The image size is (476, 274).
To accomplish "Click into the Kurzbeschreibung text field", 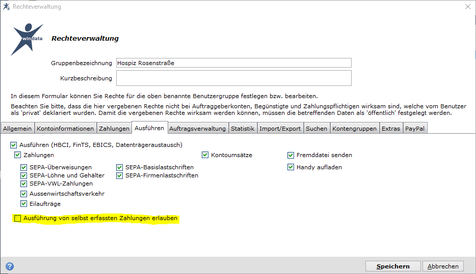I will [x=234, y=78].
